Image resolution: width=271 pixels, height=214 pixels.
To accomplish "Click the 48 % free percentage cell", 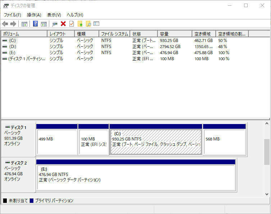I will [222, 47].
